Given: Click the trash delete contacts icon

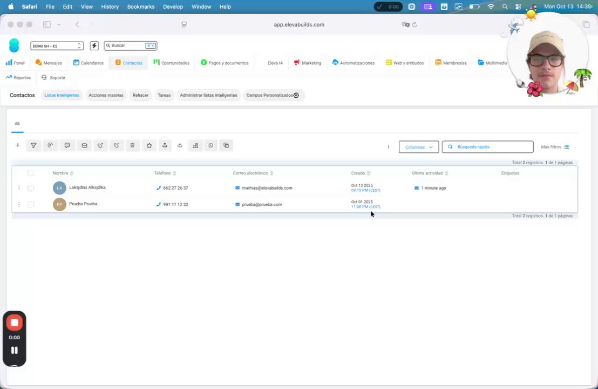Looking at the screenshot, I should (132, 145).
